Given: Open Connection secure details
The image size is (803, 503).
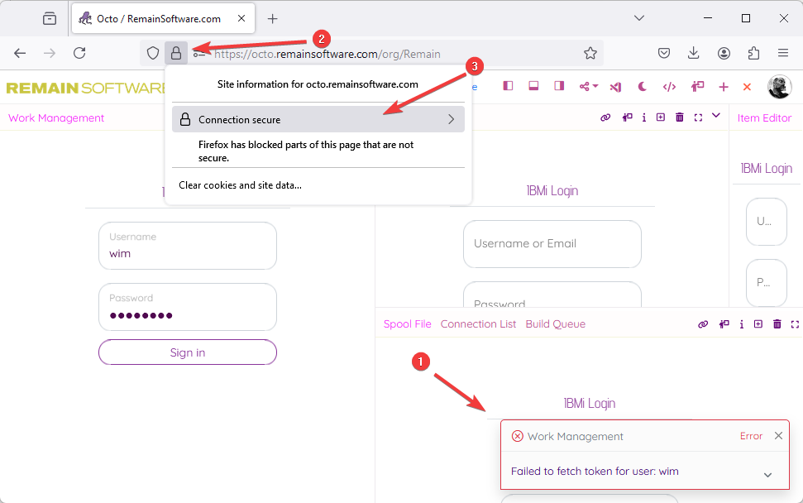Looking at the screenshot, I should pyautogui.click(x=318, y=119).
